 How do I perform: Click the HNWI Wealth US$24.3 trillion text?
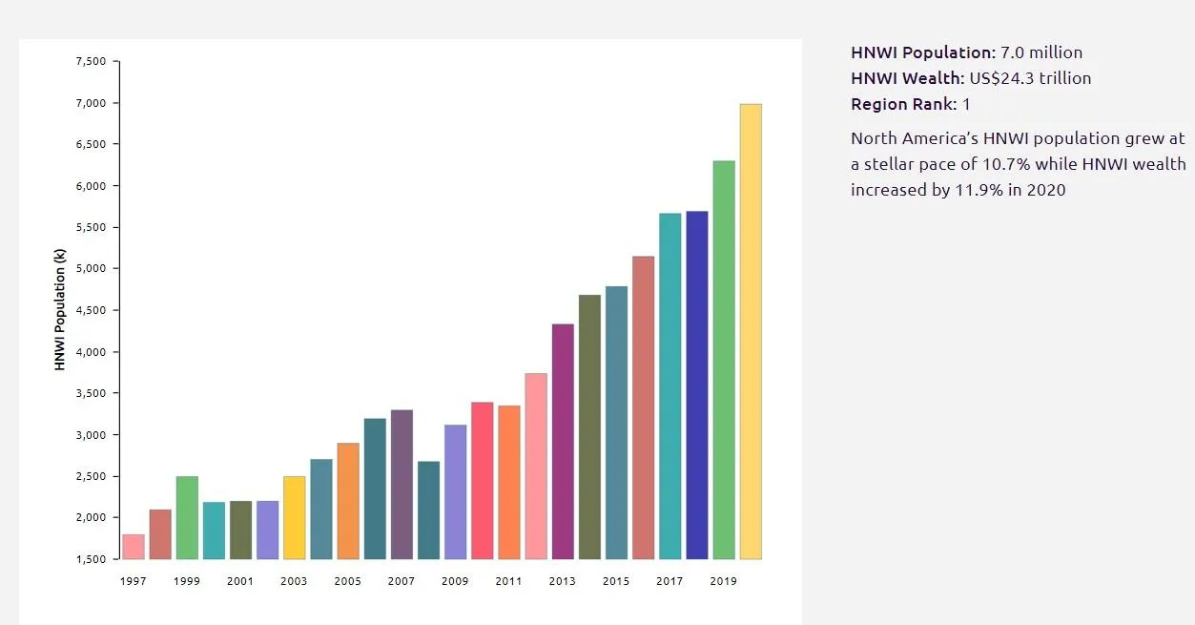(971, 78)
